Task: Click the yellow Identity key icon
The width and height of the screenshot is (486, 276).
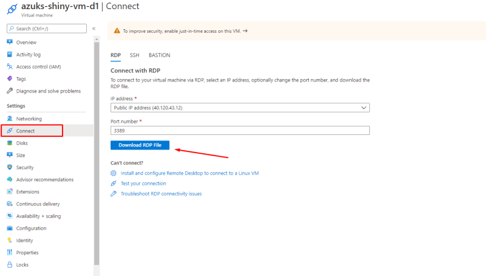Action: [x=10, y=240]
